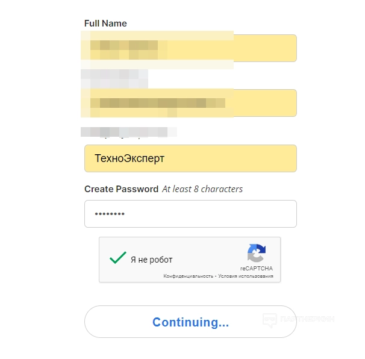
Task: Open the "Конфиденциальность" privacy link
Action: click(x=189, y=276)
